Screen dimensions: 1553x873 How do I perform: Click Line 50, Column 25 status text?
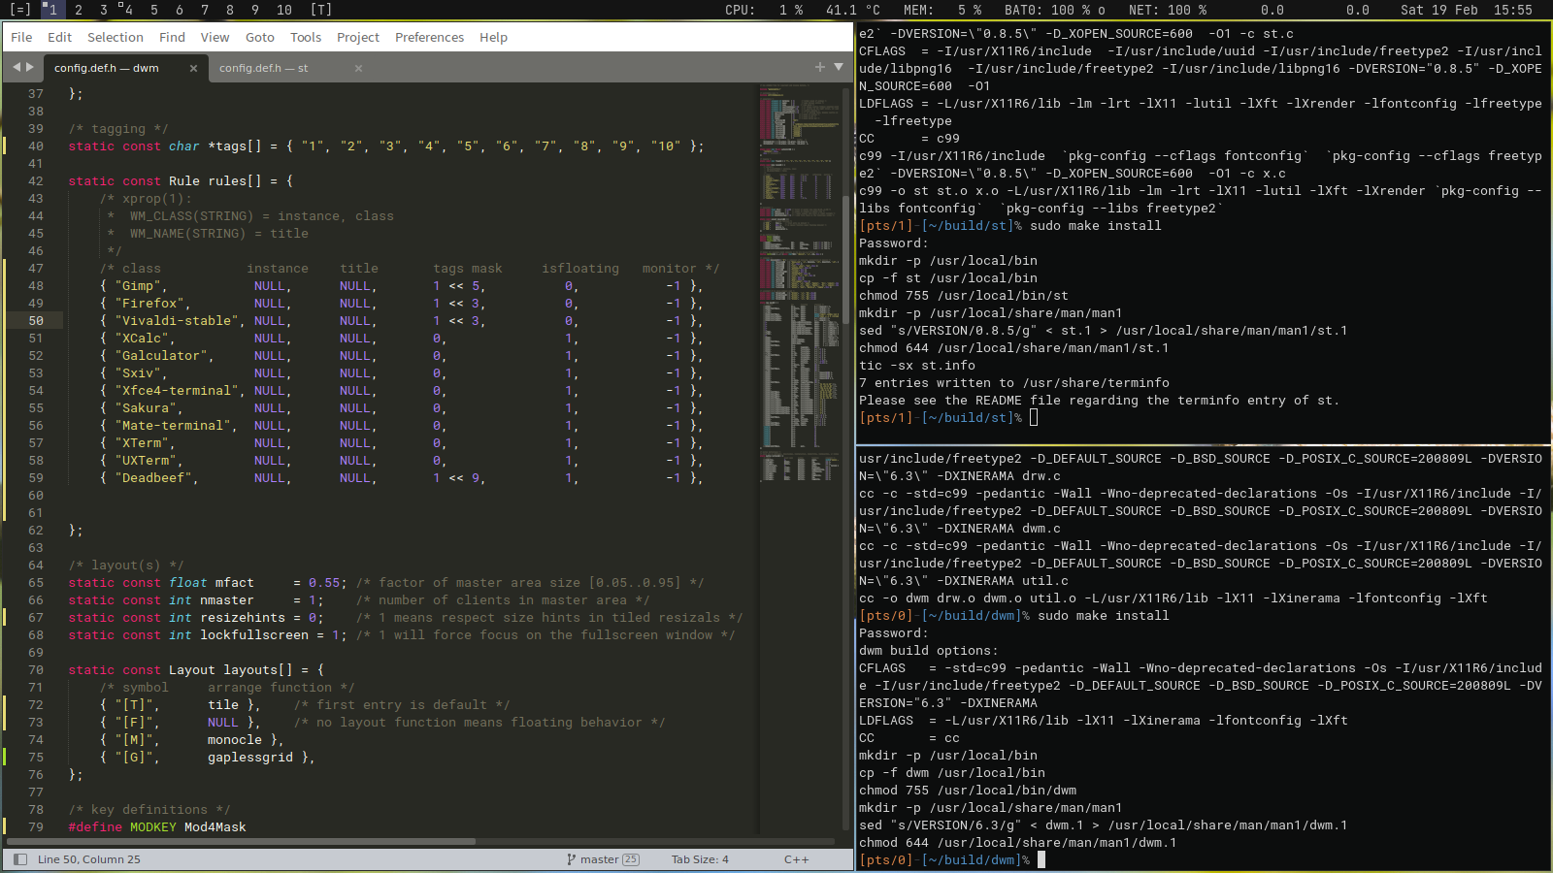point(88,859)
